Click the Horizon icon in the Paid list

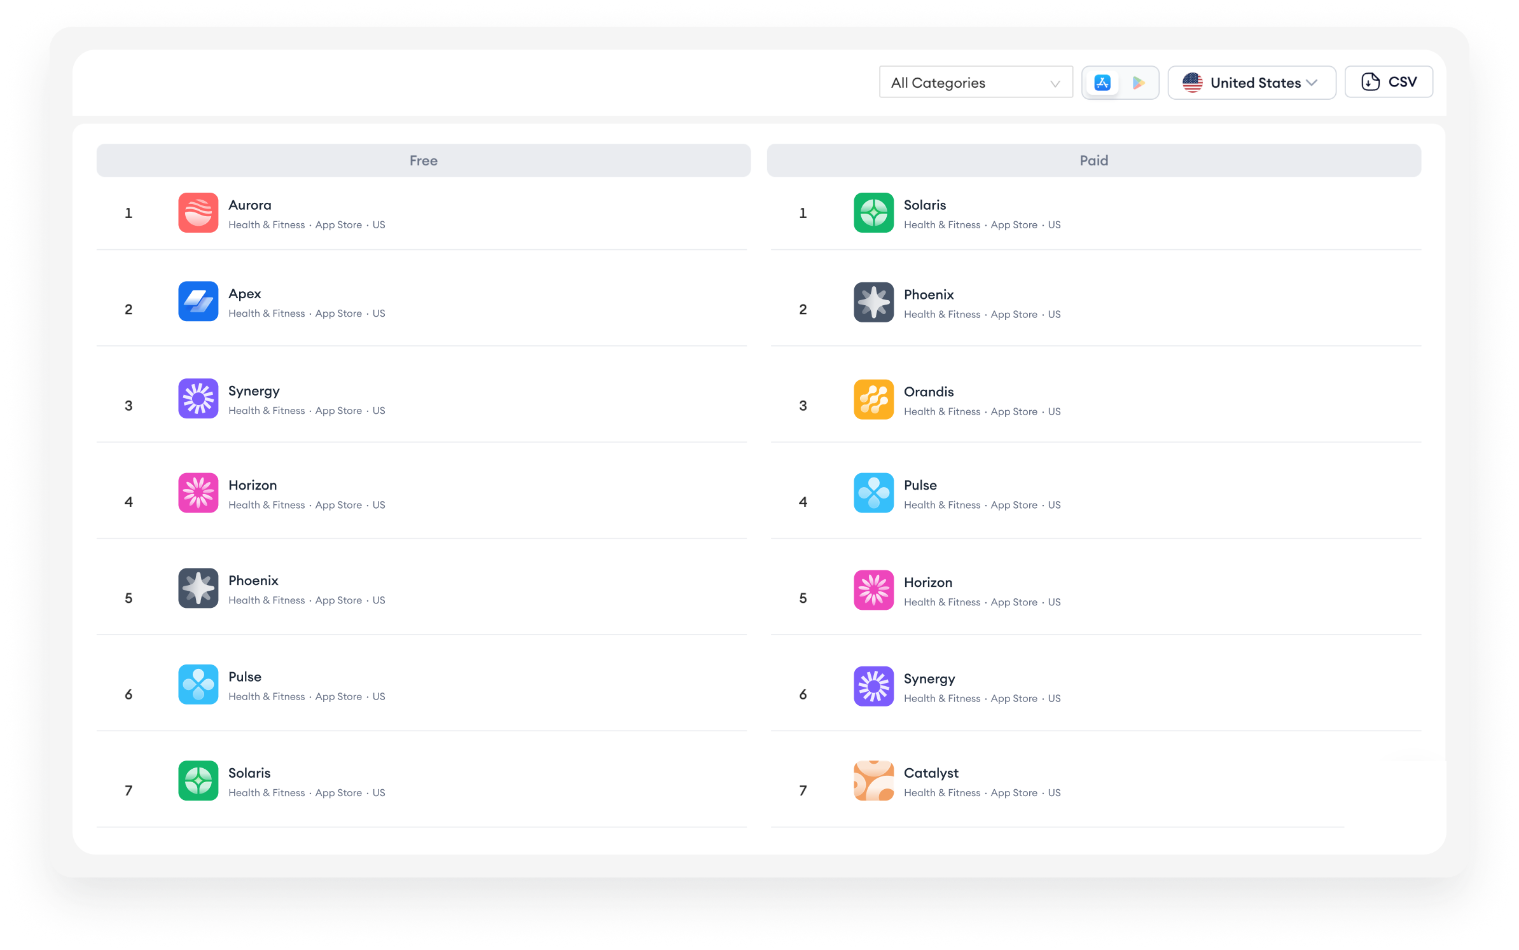(x=873, y=590)
